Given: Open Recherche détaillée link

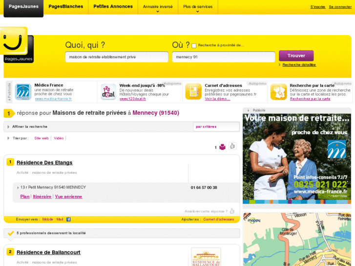Looking at the screenshot, I should point(299,65).
